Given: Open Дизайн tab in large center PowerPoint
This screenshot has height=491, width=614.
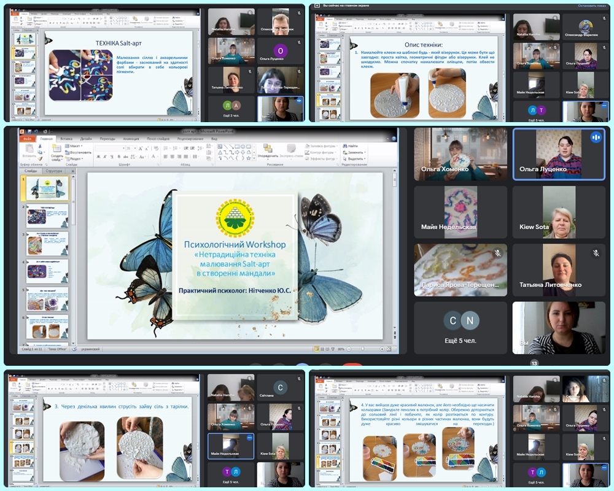Looking at the screenshot, I should 86,139.
